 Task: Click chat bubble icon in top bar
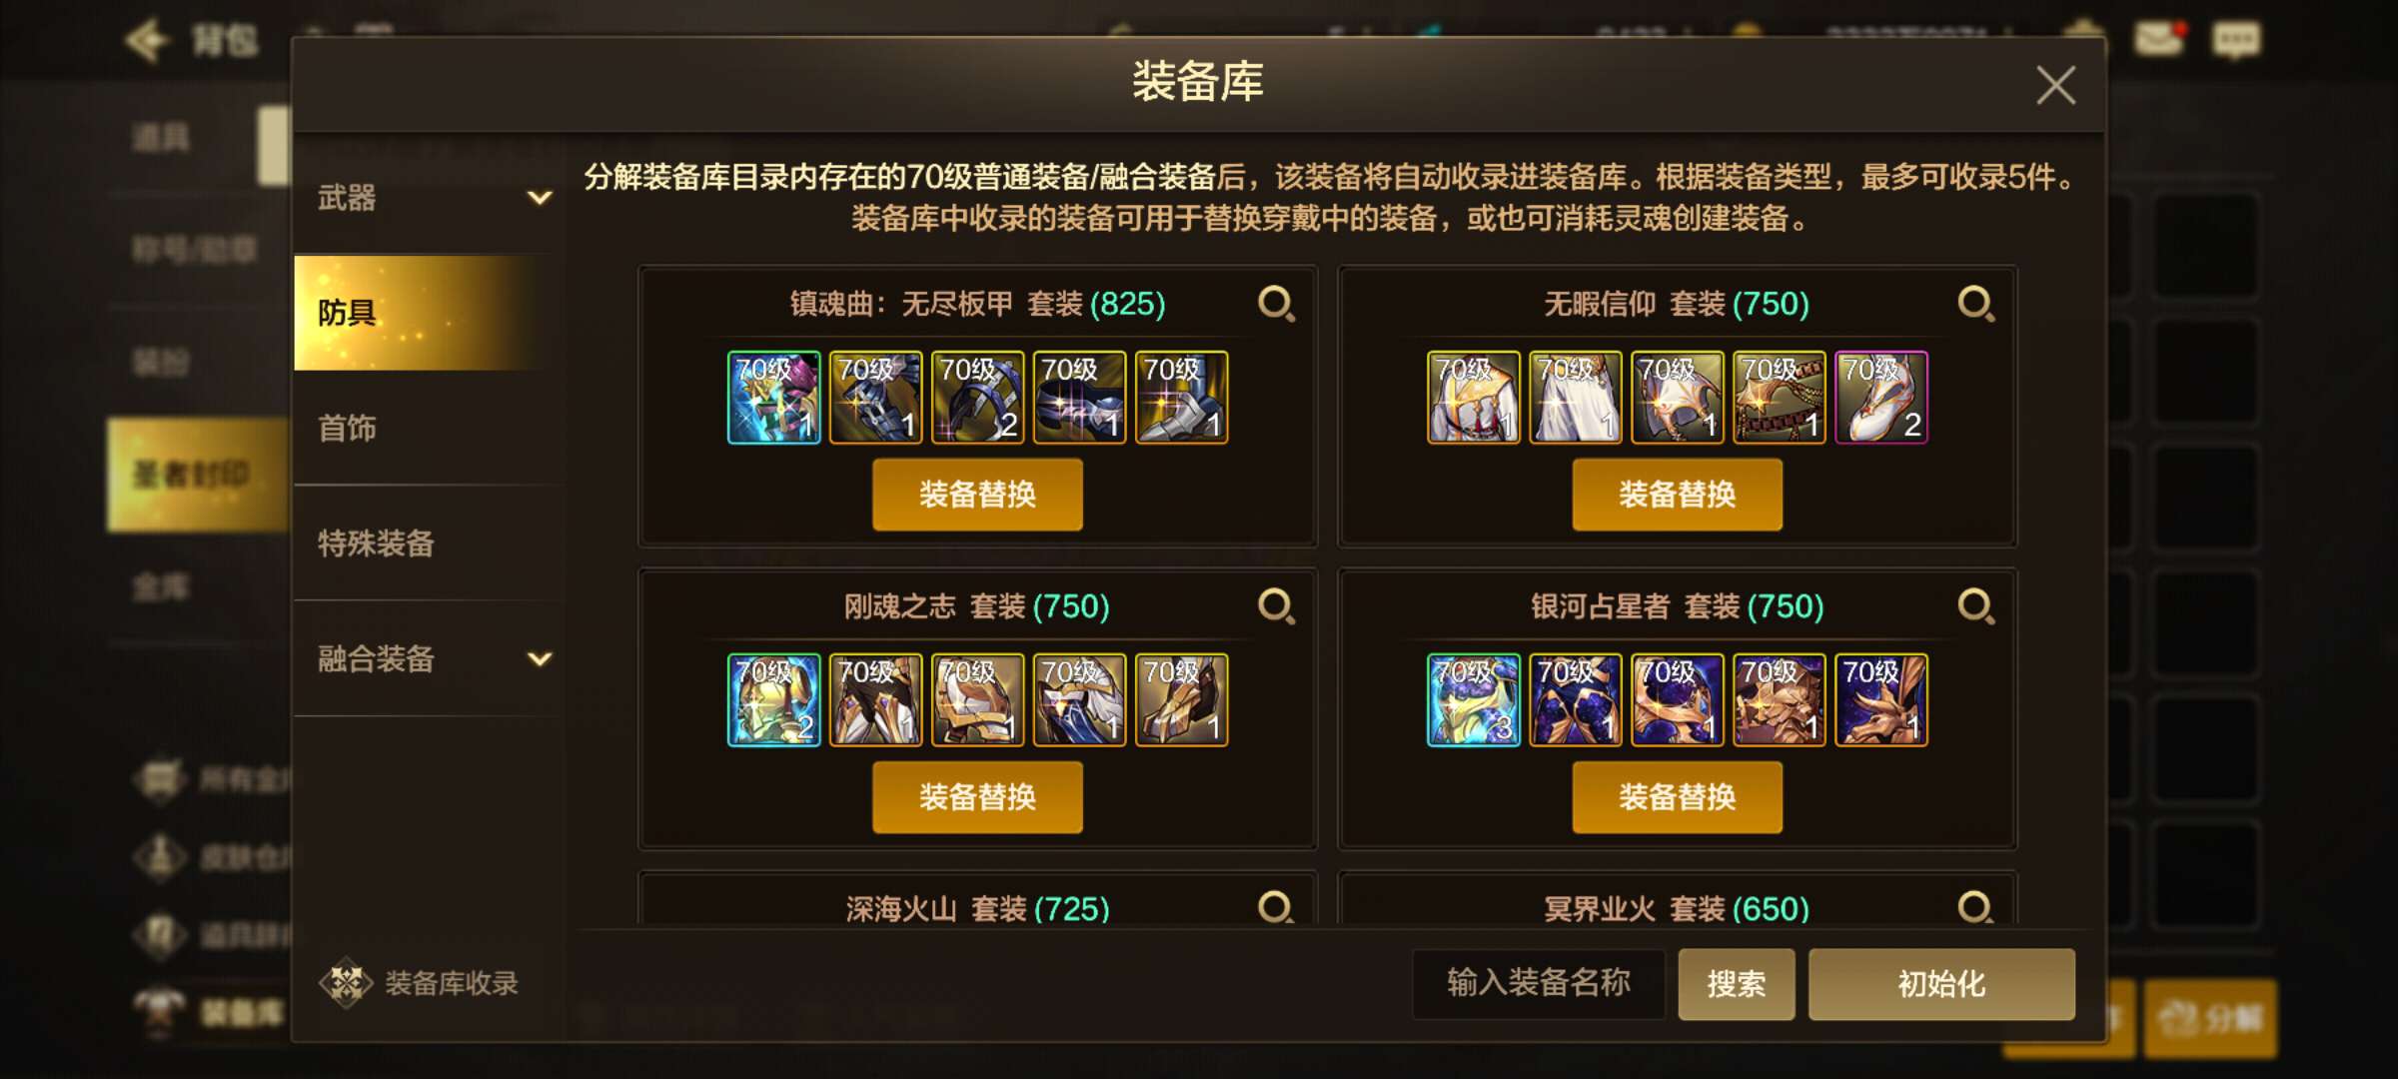click(2236, 40)
